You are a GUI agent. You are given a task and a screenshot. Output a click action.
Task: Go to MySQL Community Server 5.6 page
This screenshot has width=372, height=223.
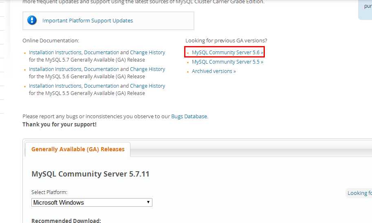(x=227, y=52)
